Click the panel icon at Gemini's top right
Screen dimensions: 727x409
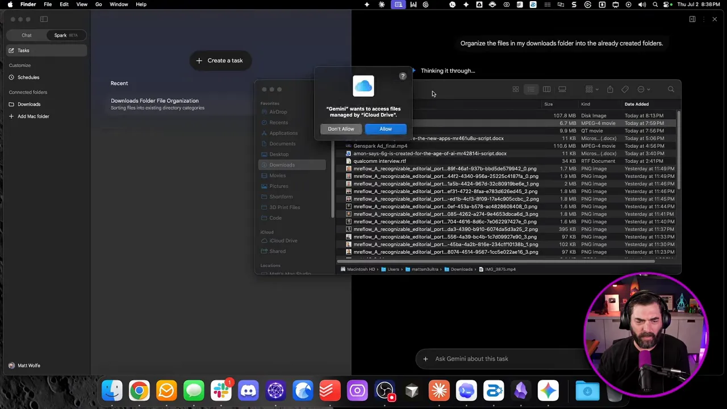(692, 19)
